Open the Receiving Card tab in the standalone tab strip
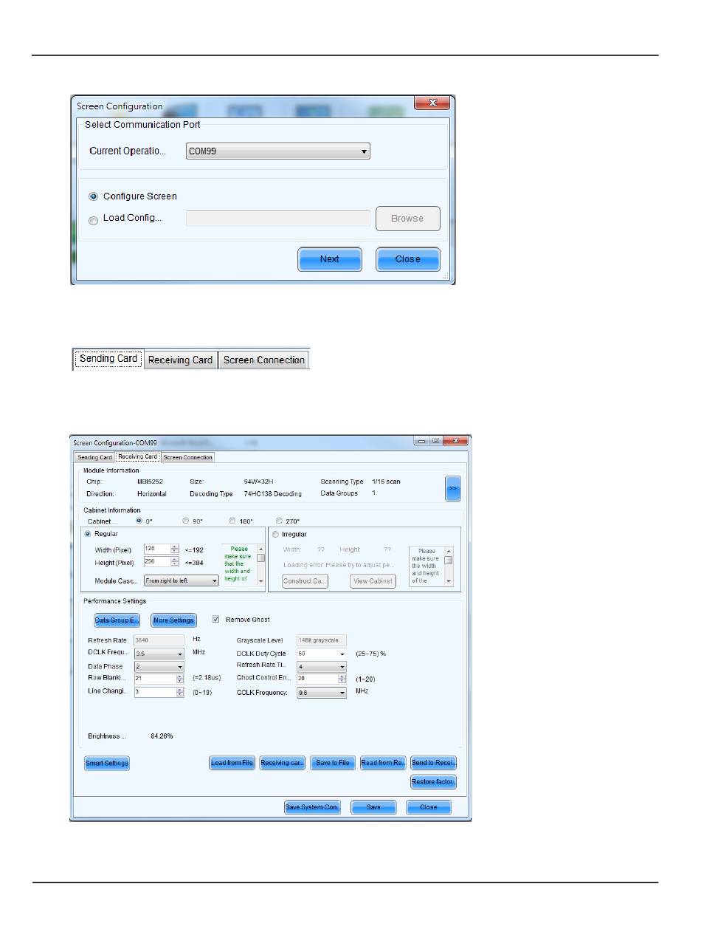 [180, 360]
